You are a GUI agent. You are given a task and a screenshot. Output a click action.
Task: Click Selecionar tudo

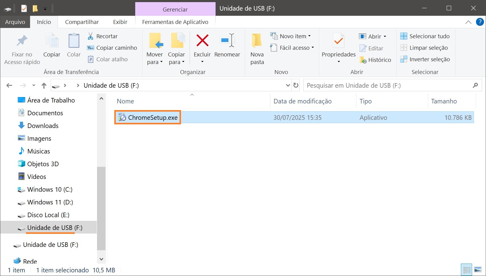425,36
